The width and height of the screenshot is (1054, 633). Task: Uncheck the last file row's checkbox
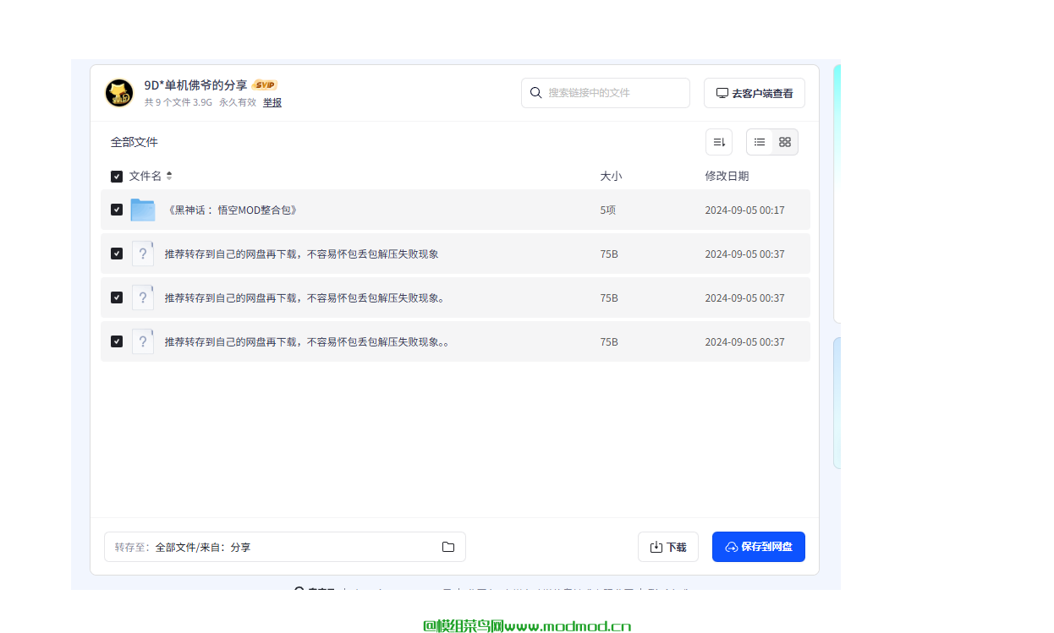pyautogui.click(x=117, y=341)
